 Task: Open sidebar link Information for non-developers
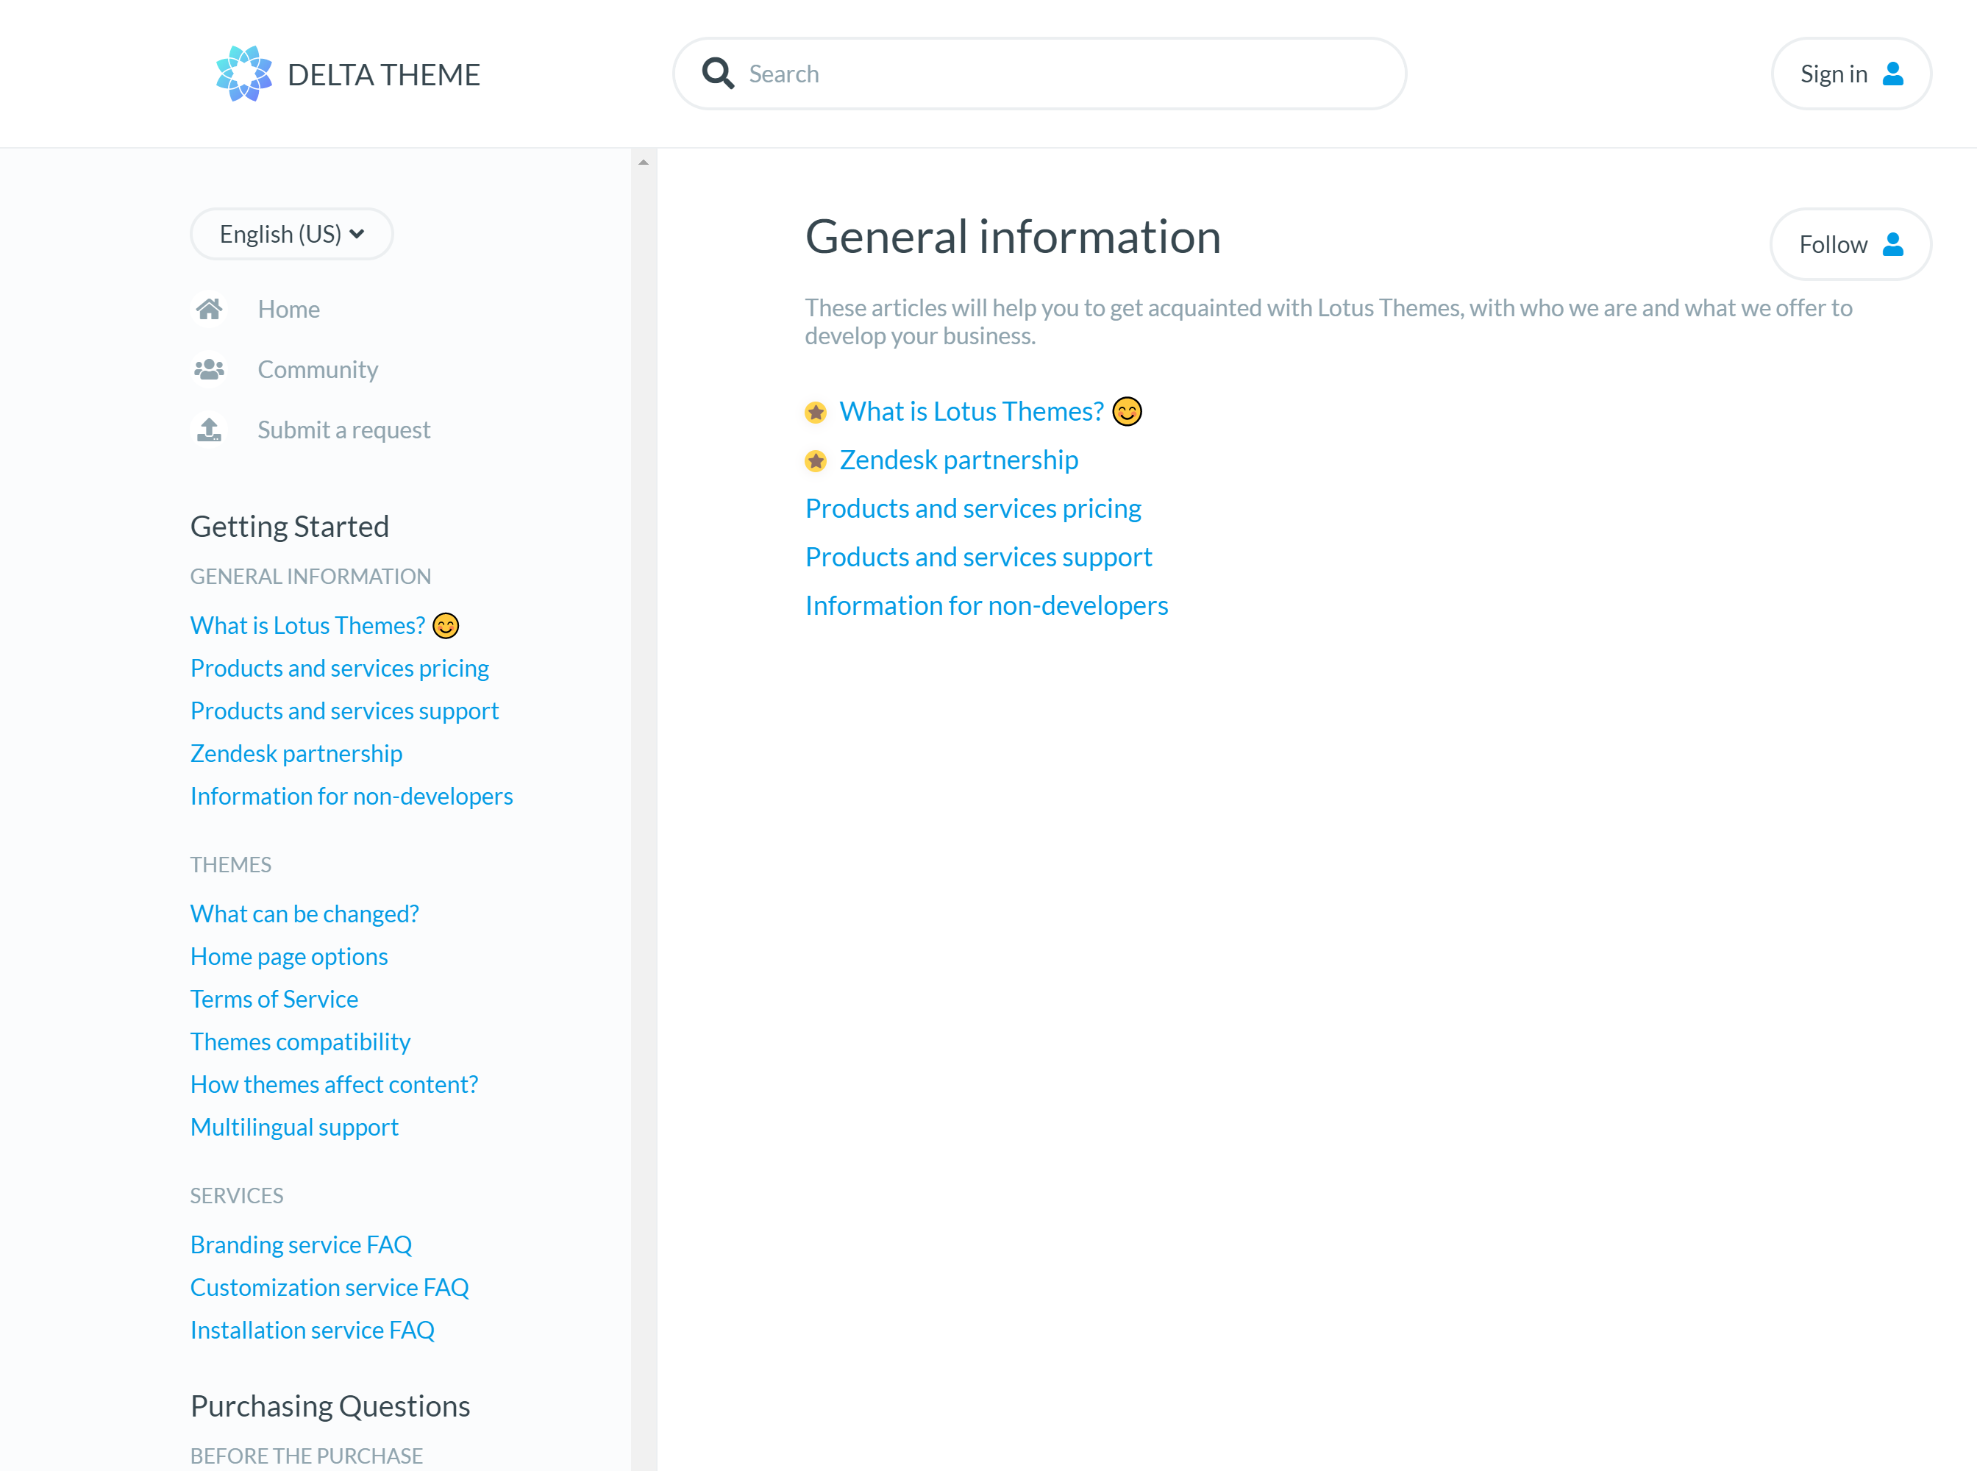[352, 796]
